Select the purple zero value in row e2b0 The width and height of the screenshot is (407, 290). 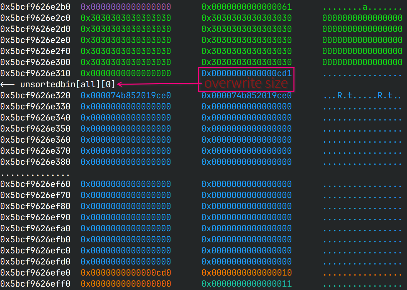pyautogui.click(x=126, y=7)
